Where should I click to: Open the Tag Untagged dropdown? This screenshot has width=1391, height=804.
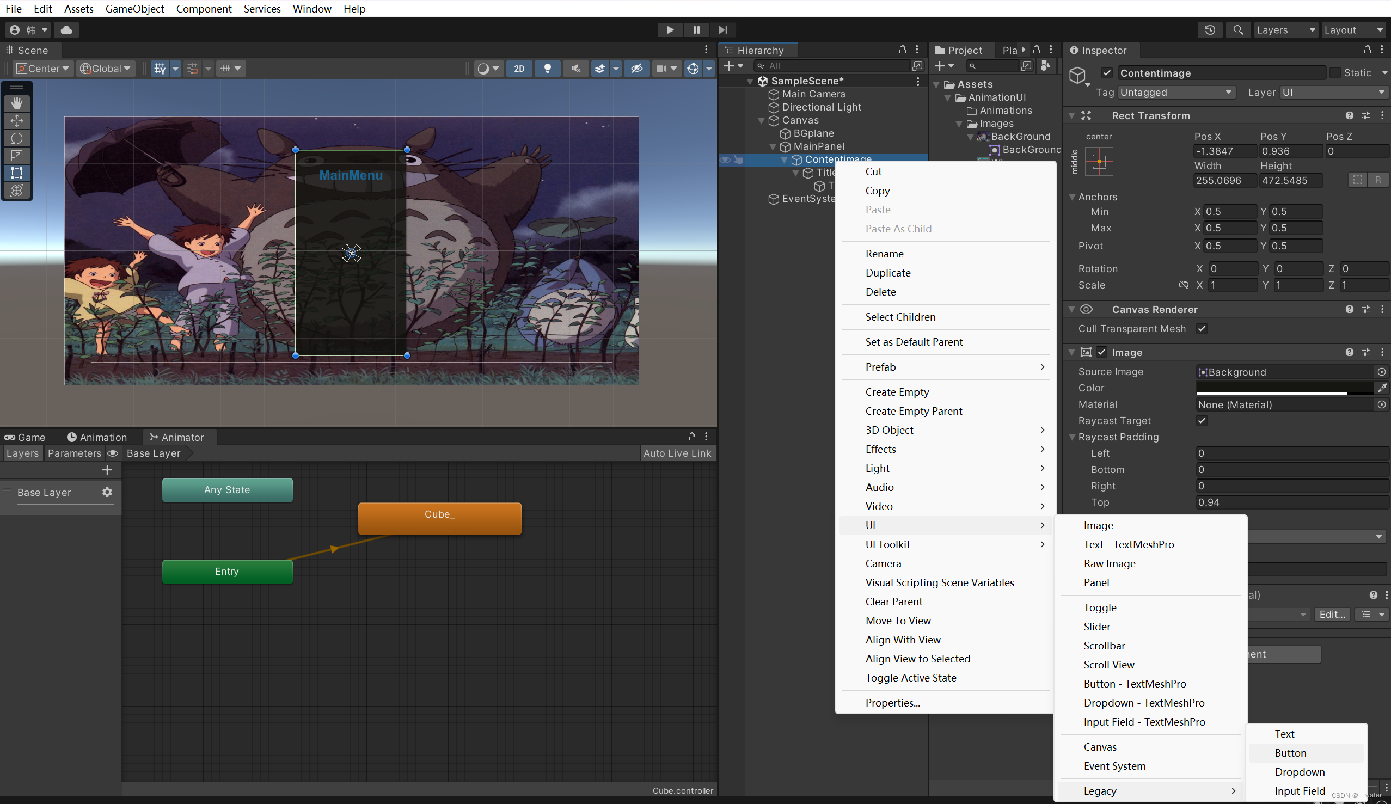pos(1177,92)
